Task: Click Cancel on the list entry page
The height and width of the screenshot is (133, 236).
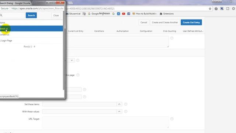Action: click(x=144, y=22)
